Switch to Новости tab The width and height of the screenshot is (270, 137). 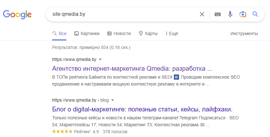click(119, 33)
